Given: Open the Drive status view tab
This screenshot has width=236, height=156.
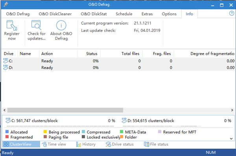Looking at the screenshot, I should coord(120,144).
